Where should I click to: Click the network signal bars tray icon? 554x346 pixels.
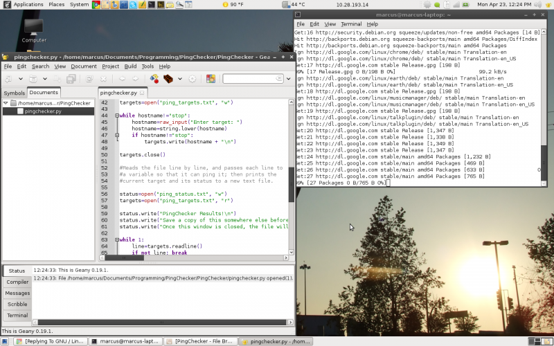click(456, 5)
